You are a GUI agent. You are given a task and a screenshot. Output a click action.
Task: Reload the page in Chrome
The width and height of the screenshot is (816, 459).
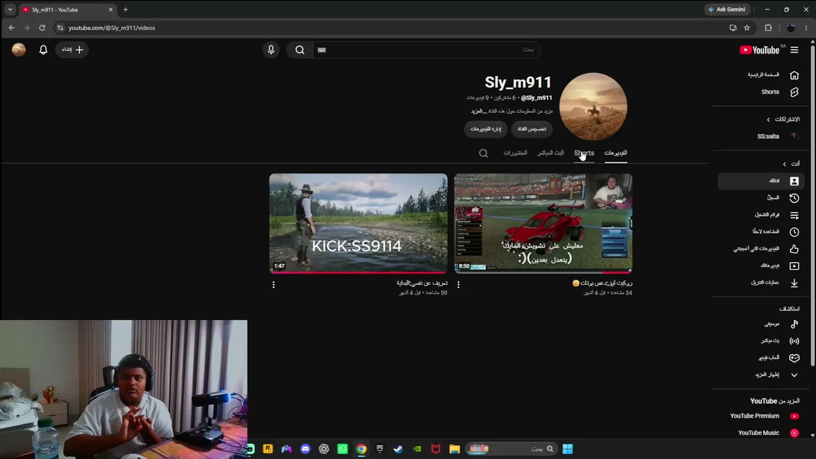pyautogui.click(x=42, y=27)
